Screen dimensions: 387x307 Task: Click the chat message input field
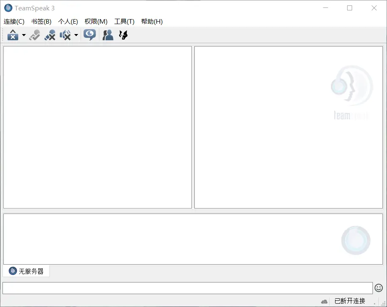(187, 288)
